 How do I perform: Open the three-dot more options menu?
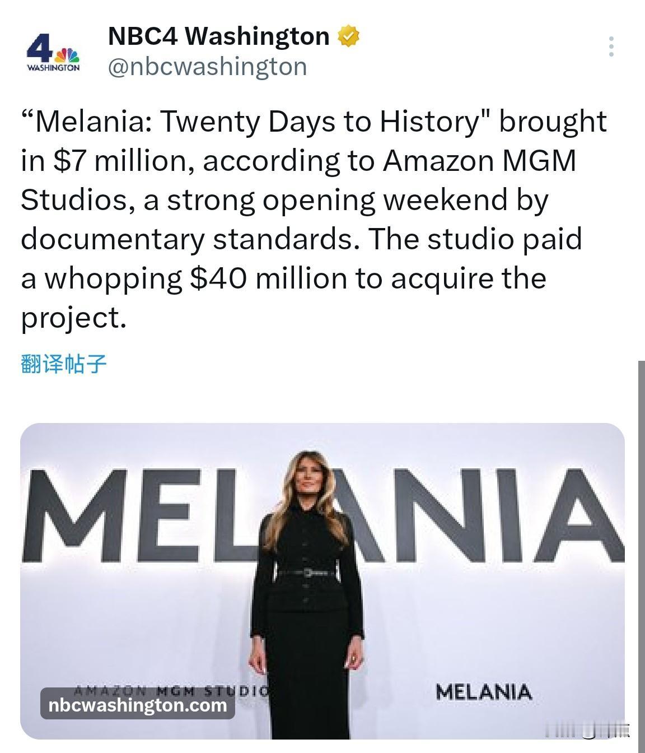click(x=611, y=47)
